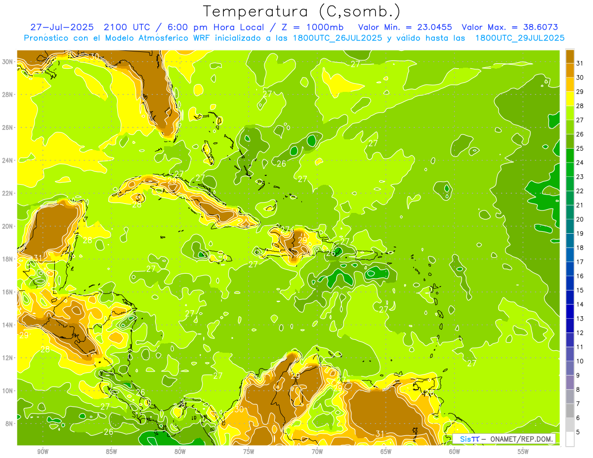Viewport: 593px width, 458px height.
Task: Click the color scale legend value "10"
Action: tap(580, 361)
